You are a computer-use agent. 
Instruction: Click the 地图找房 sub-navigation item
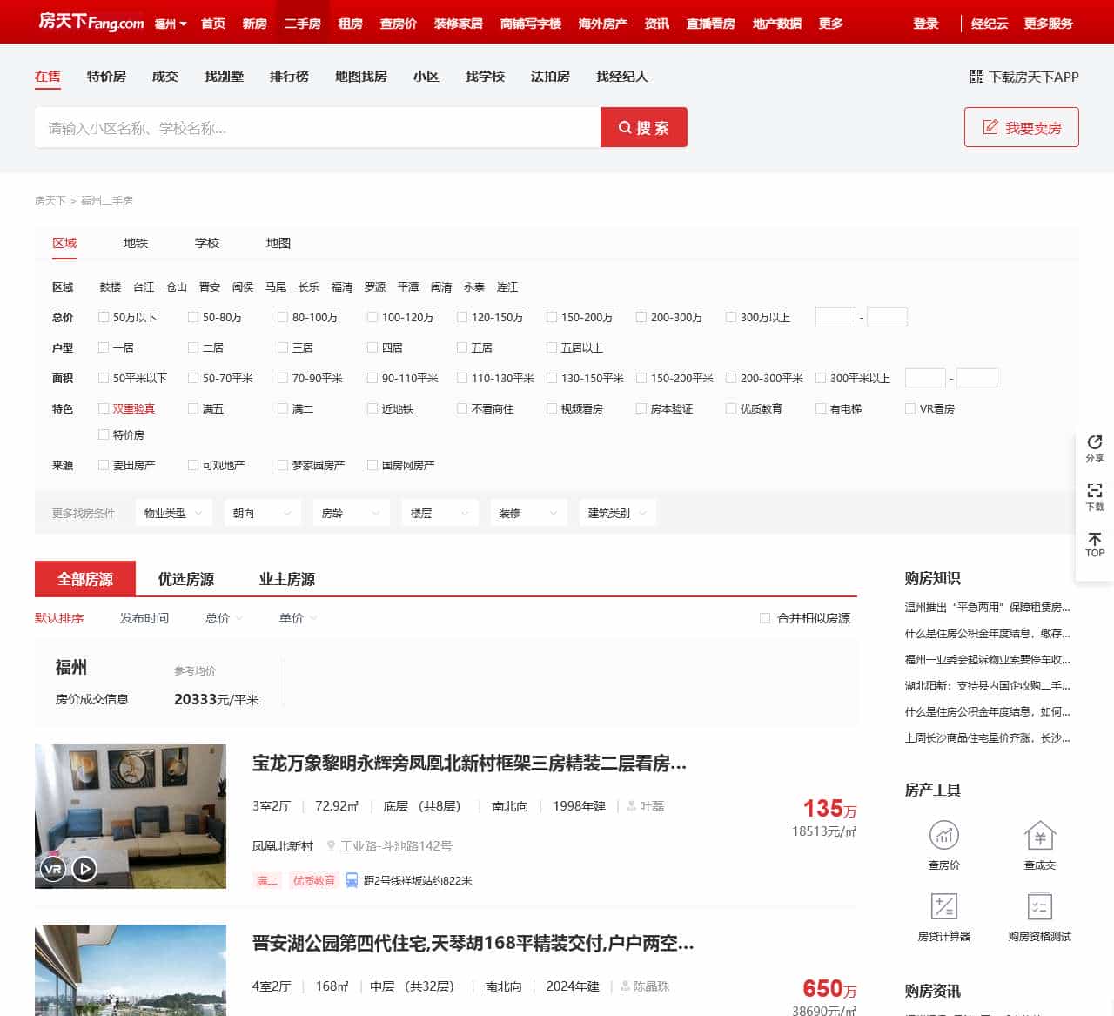tap(361, 77)
